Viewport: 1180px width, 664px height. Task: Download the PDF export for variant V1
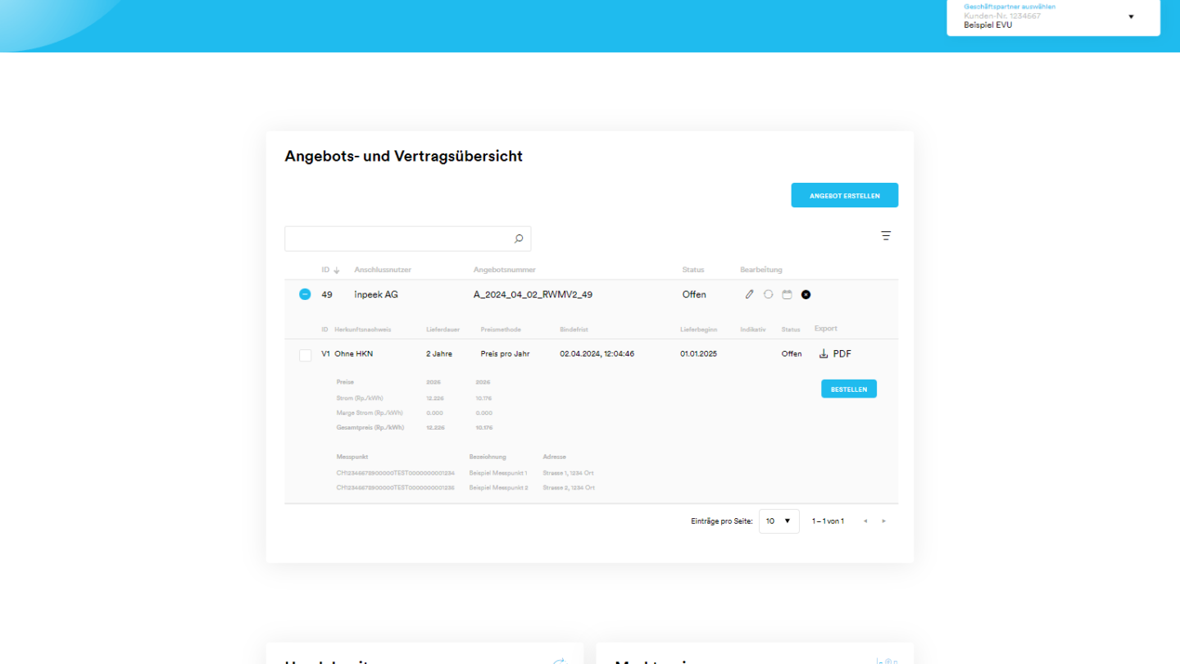[835, 354]
